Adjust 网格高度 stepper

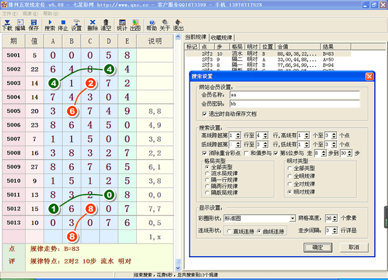[335, 218]
